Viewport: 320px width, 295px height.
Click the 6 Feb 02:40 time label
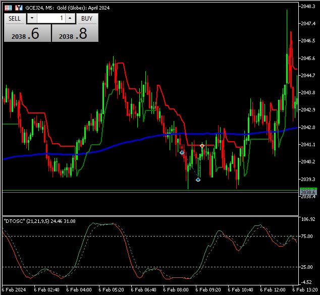(46, 289)
